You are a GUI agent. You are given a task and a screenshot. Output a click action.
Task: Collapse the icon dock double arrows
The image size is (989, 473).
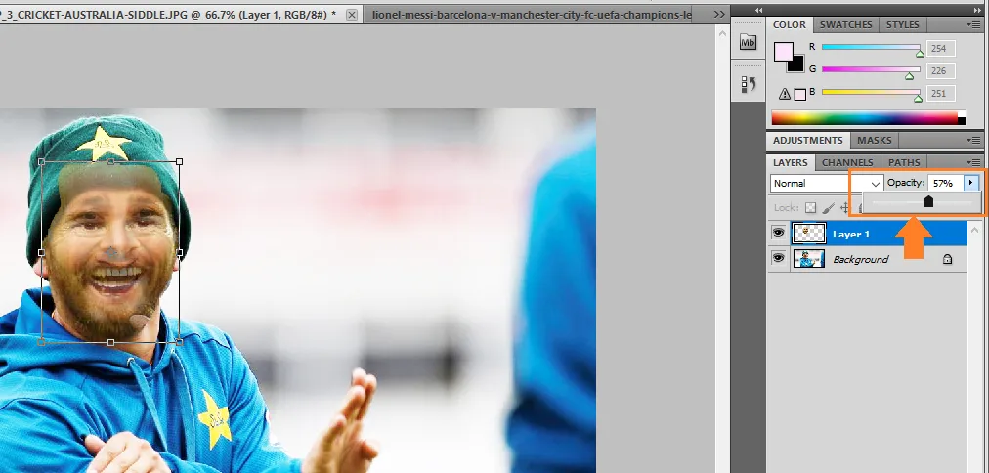pos(758,10)
